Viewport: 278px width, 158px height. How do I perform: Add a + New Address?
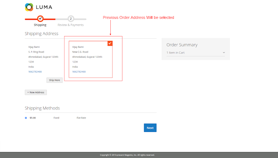tap(36, 92)
